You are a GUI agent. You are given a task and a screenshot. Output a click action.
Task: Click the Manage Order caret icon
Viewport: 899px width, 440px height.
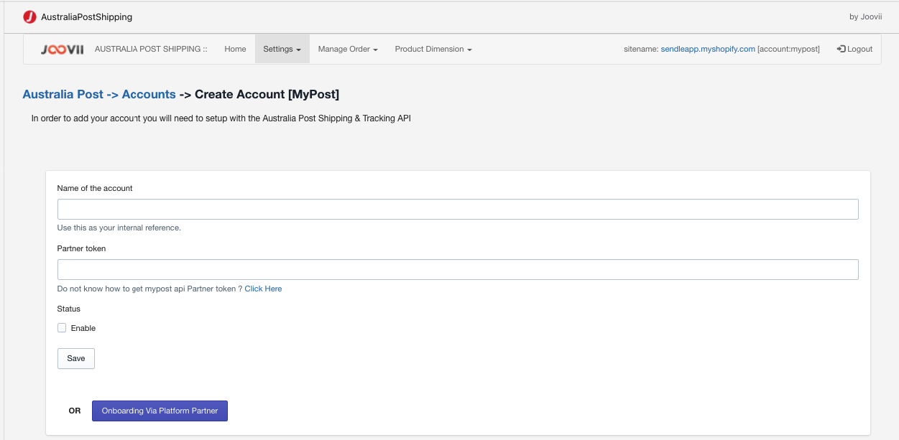pyautogui.click(x=375, y=50)
